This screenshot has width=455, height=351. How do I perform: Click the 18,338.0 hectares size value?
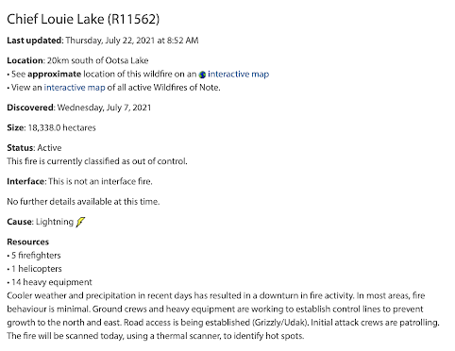coord(61,127)
